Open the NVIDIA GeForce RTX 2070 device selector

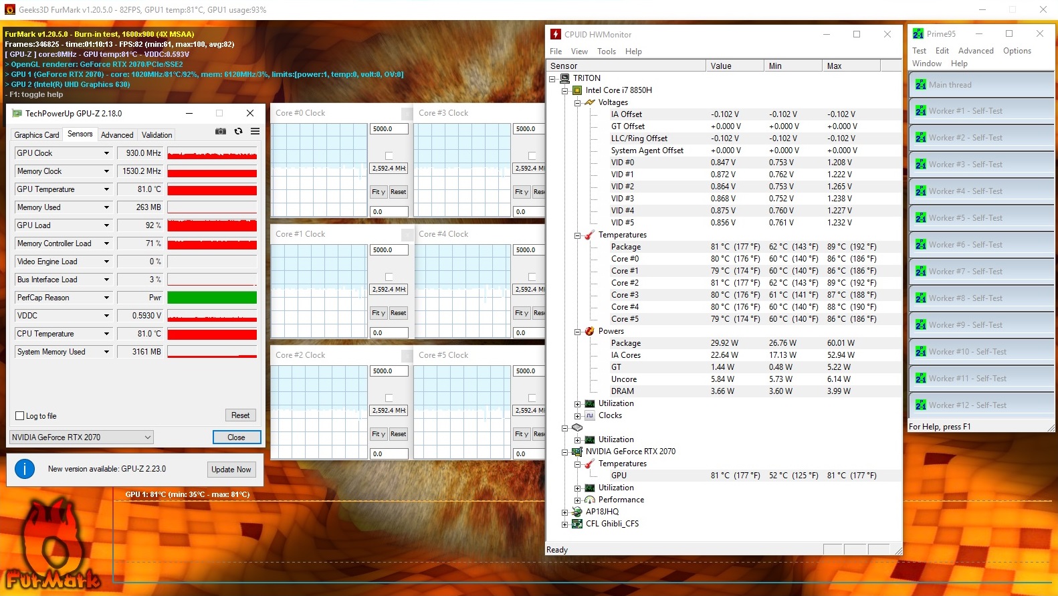(x=82, y=437)
